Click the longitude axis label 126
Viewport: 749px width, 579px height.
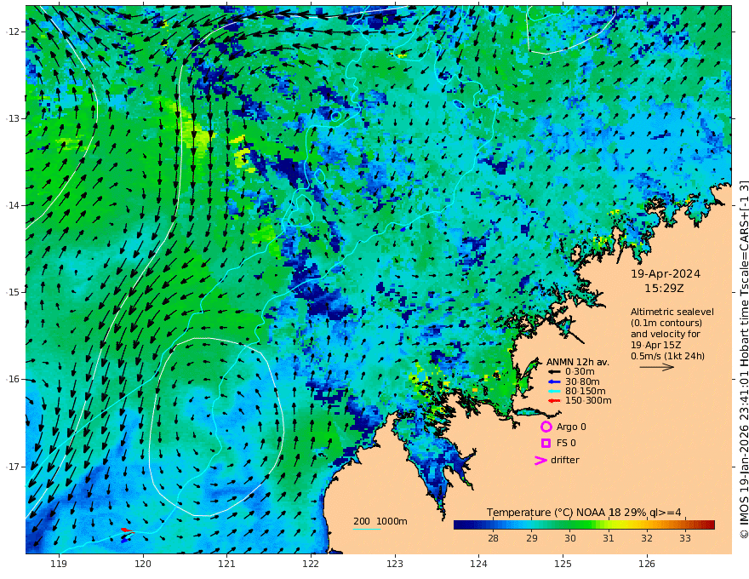point(647,565)
